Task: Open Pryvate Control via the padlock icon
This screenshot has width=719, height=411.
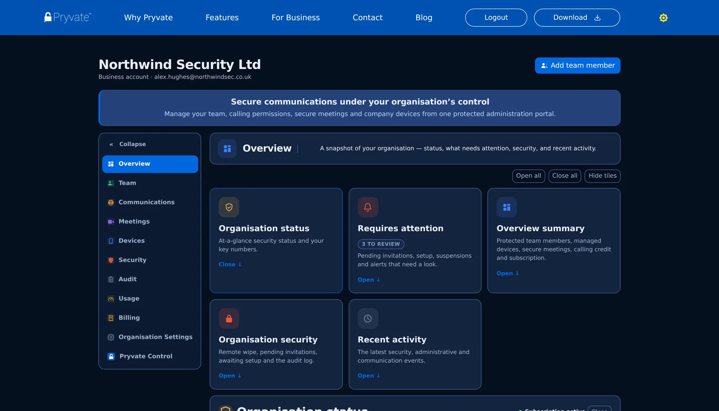Action: click(x=111, y=356)
